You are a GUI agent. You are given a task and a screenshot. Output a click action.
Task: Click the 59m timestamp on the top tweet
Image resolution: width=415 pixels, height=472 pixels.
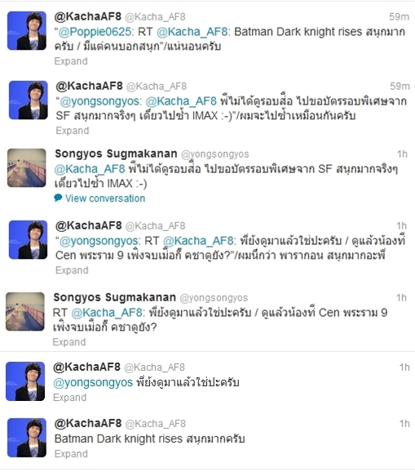pyautogui.click(x=399, y=16)
